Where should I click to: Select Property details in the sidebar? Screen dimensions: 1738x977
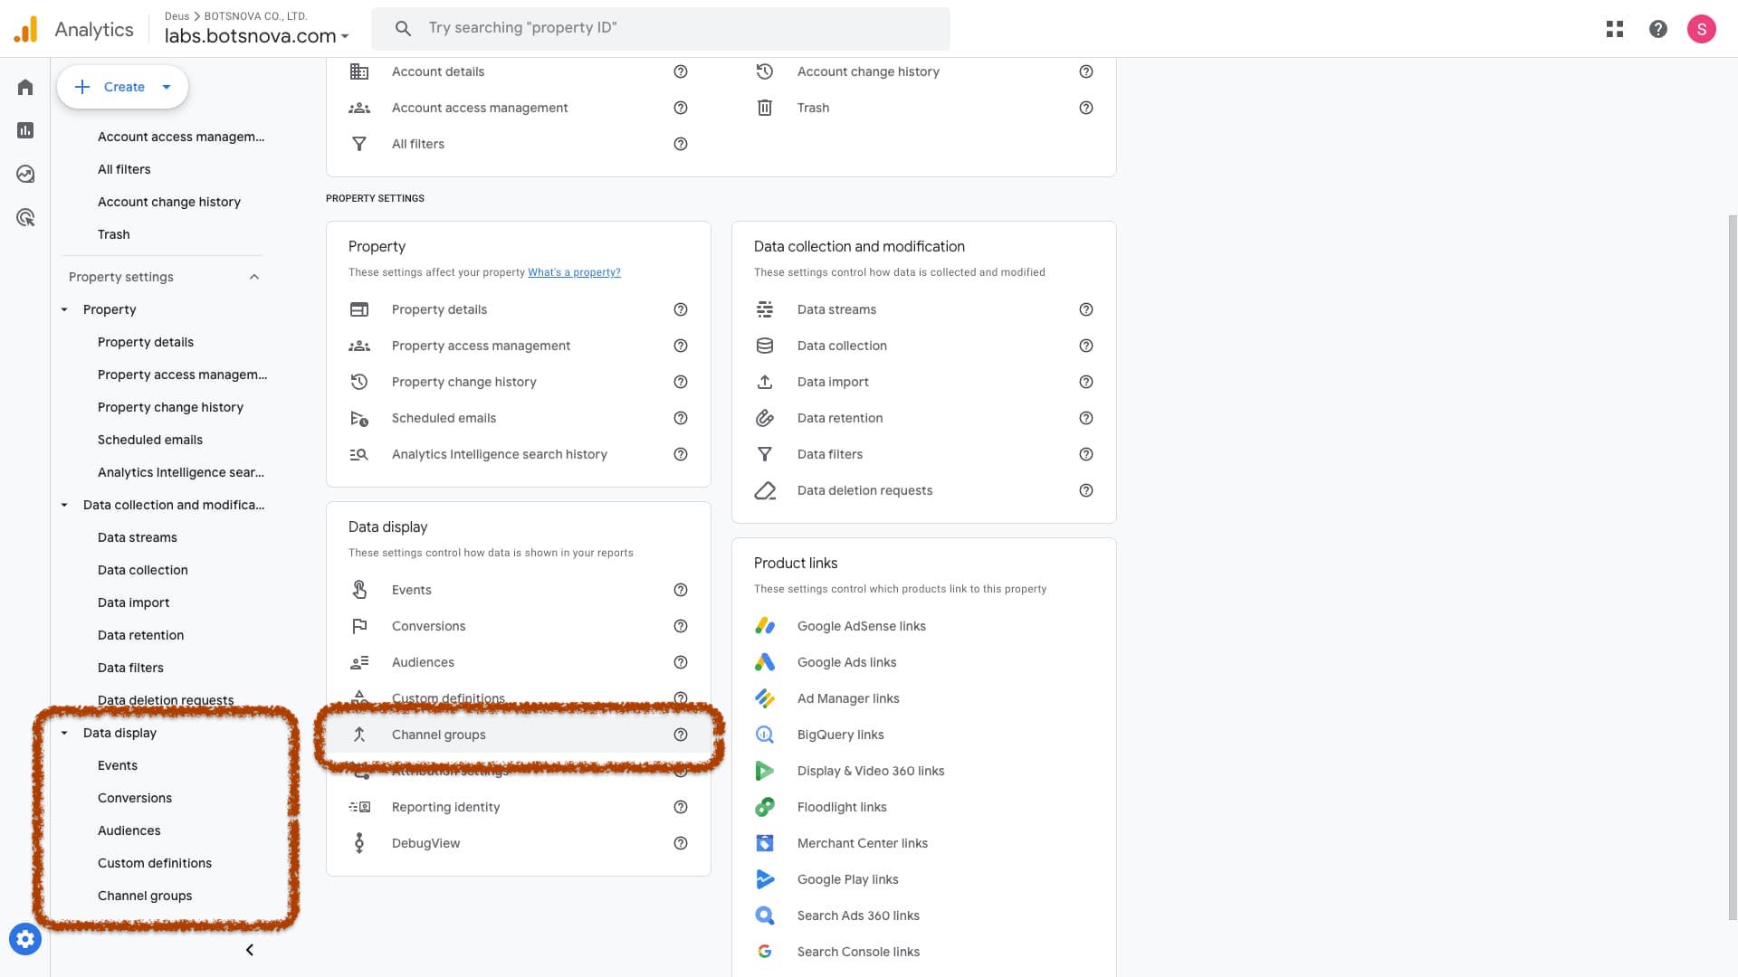click(x=146, y=342)
